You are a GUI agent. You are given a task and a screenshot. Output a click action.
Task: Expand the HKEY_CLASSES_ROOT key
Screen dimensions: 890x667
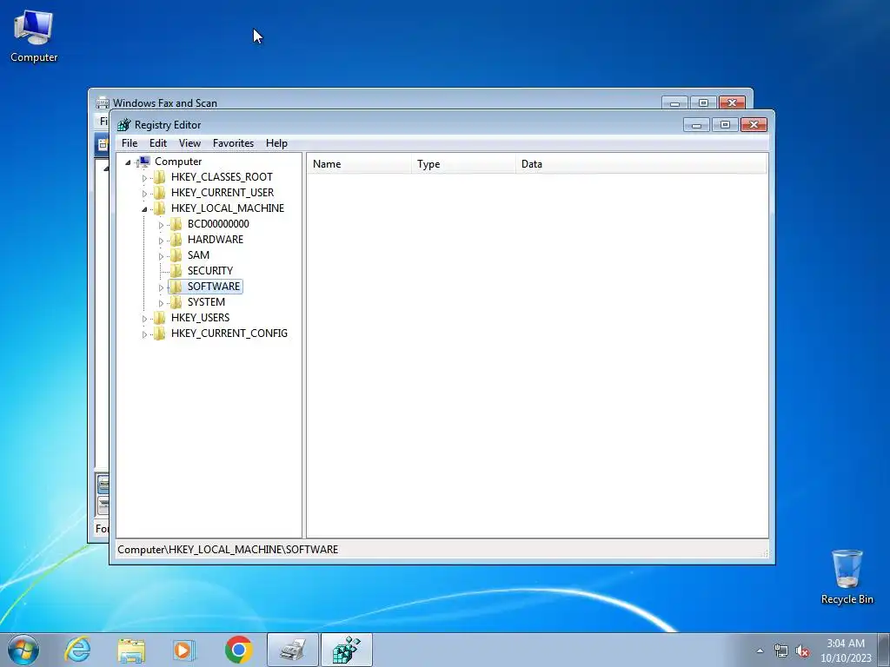point(144,177)
